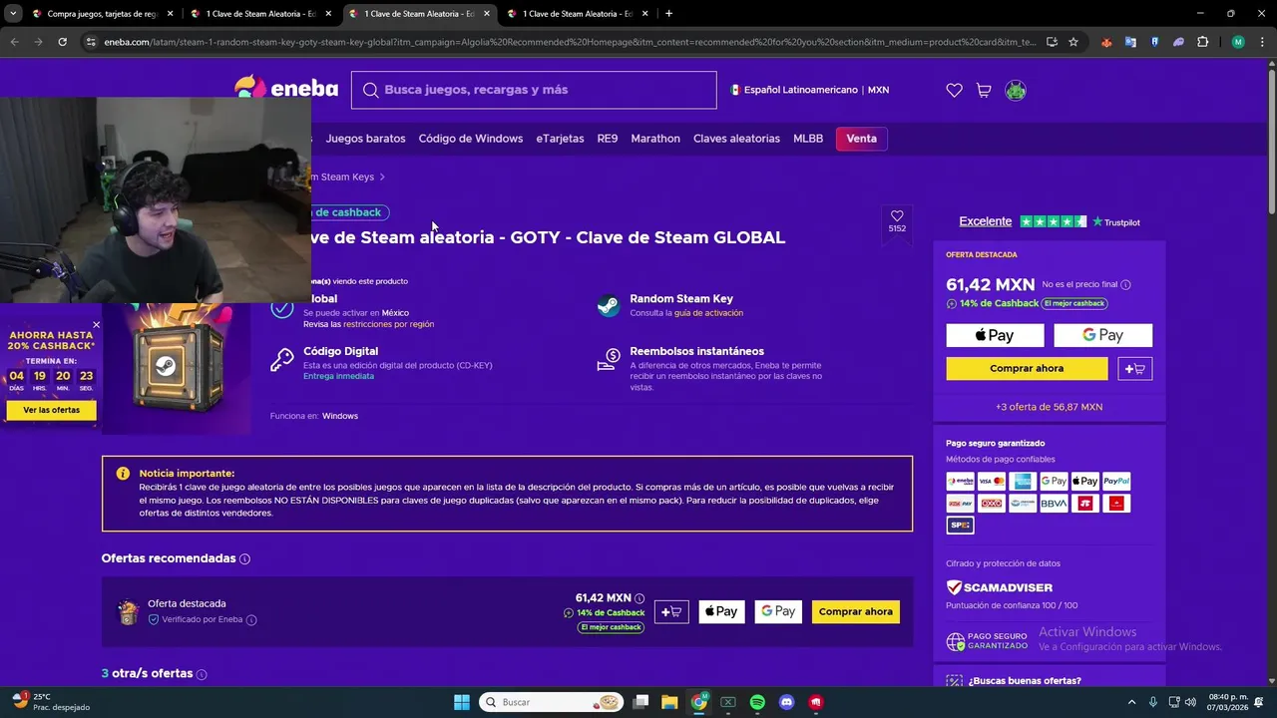
Task: Click 'Comprar ahora' in Ofertas recomendadas row
Action: tap(856, 611)
